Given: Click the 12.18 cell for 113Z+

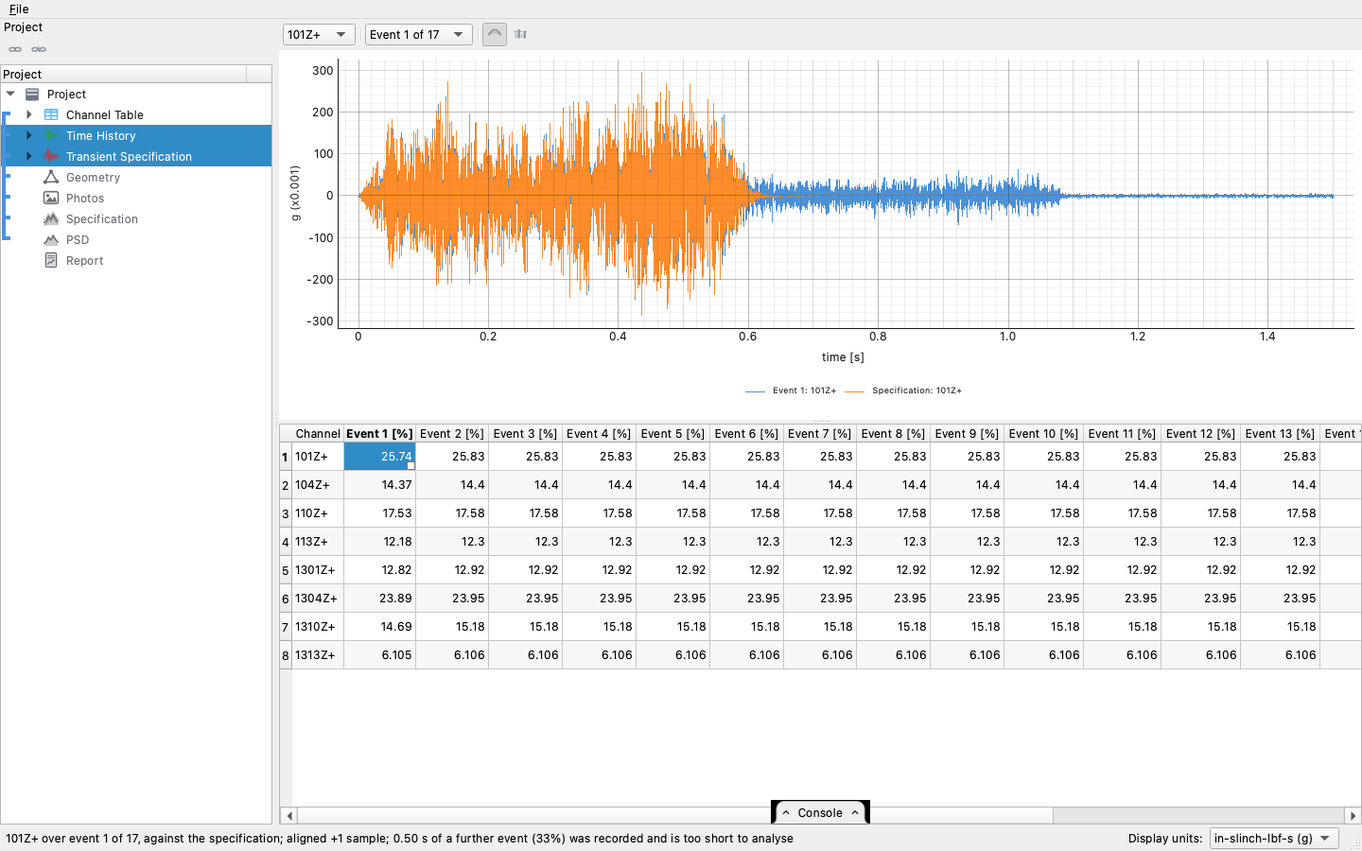Looking at the screenshot, I should [x=379, y=541].
